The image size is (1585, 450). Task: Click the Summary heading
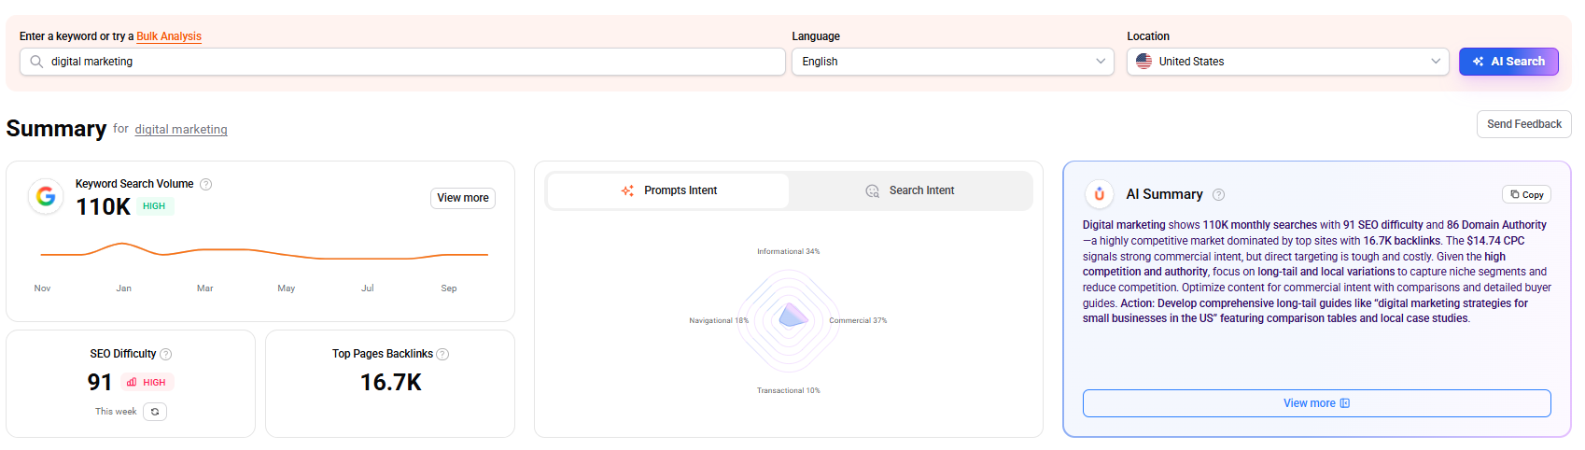point(57,129)
